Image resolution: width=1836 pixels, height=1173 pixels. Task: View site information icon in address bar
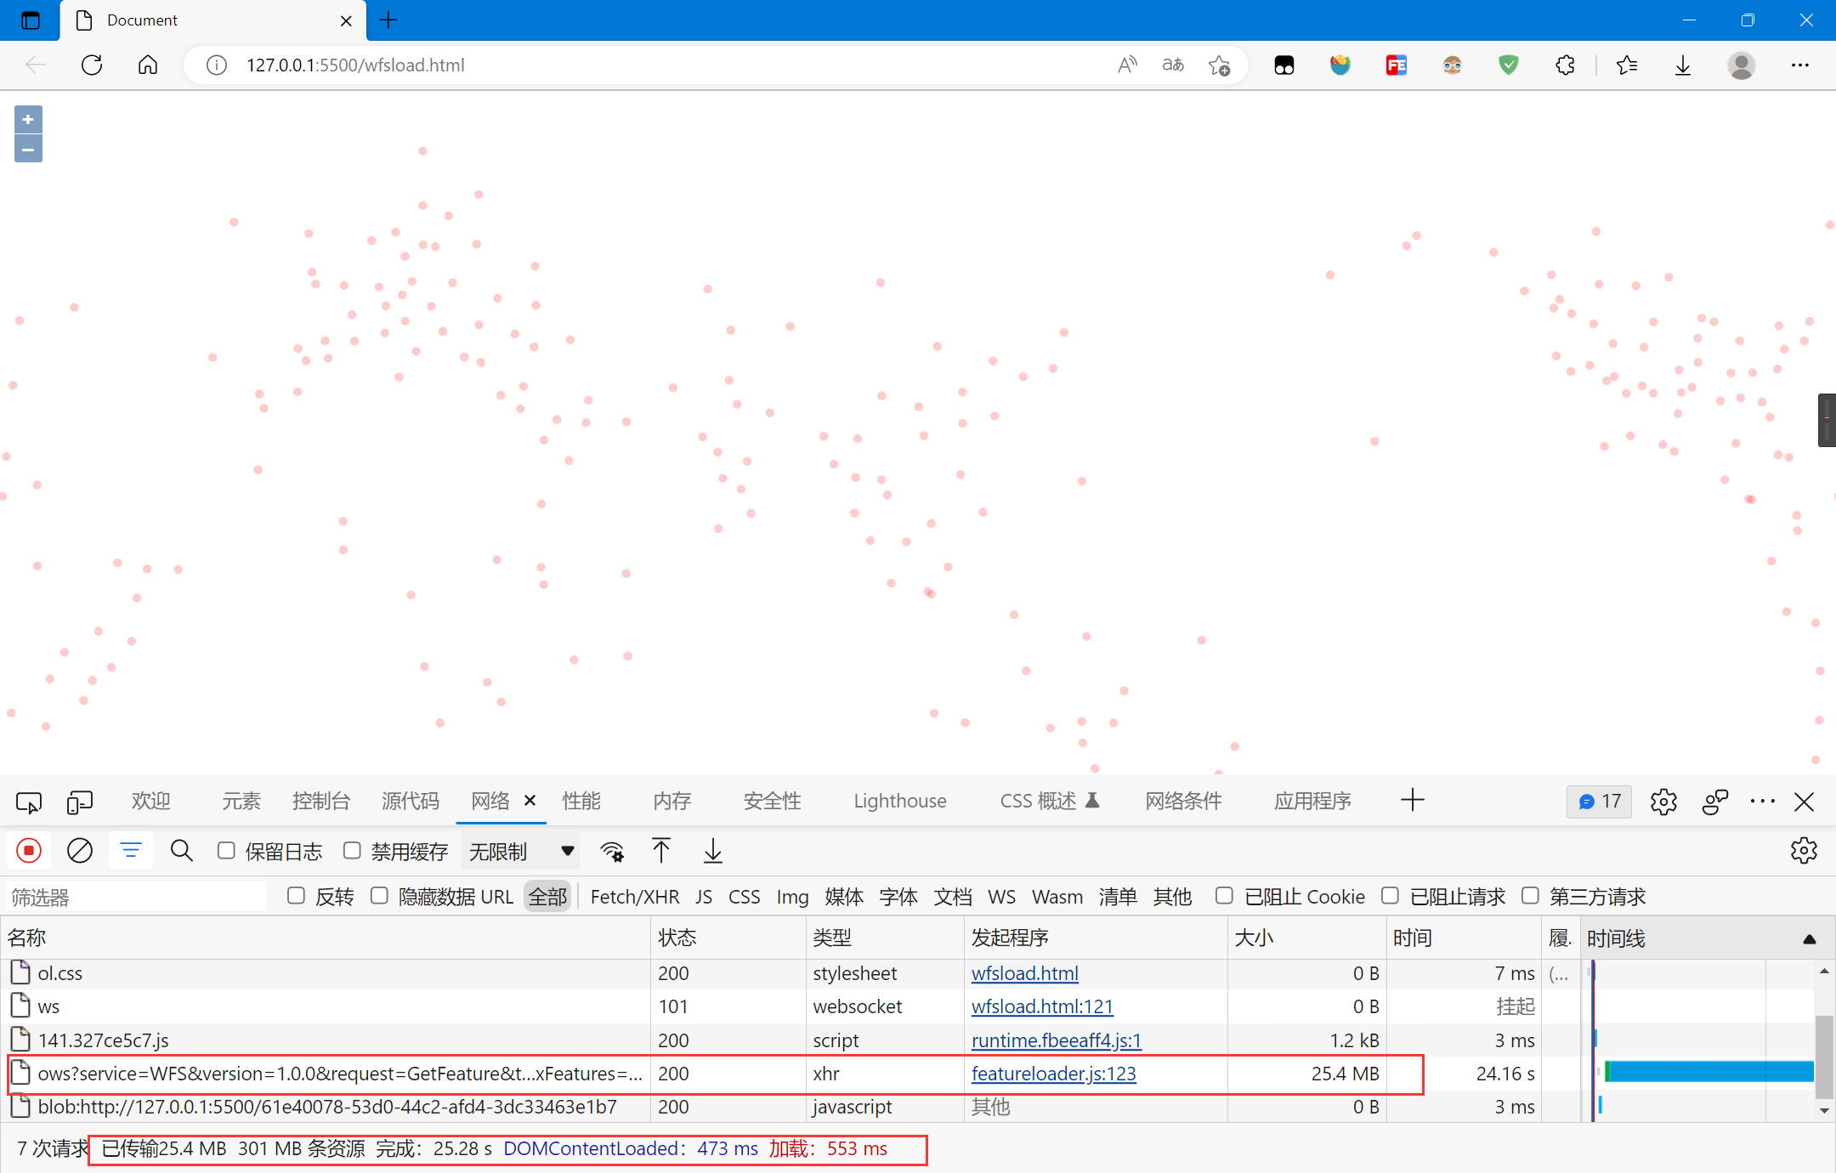pos(217,65)
